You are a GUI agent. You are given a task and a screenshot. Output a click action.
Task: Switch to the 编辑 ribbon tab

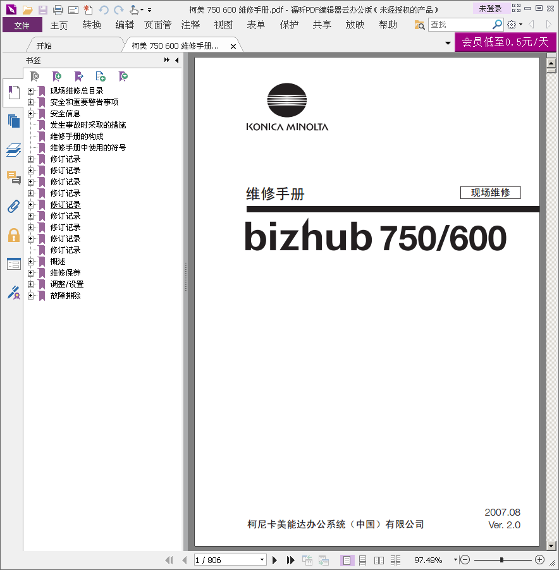point(125,25)
